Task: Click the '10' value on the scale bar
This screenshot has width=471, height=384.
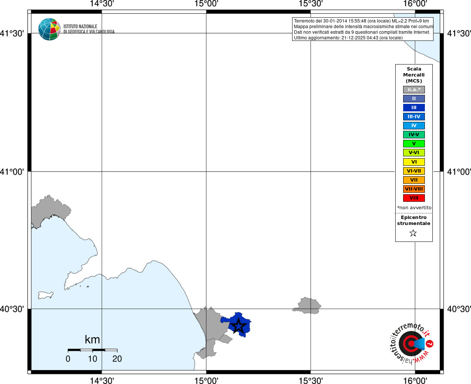Action: pyautogui.click(x=93, y=359)
